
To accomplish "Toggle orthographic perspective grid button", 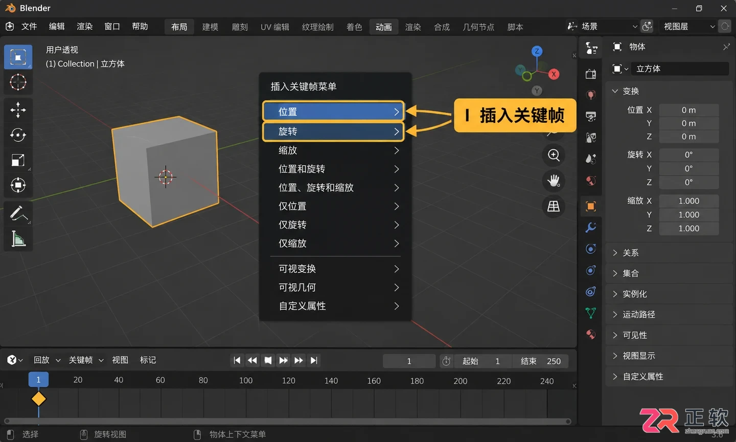I will [x=554, y=206].
